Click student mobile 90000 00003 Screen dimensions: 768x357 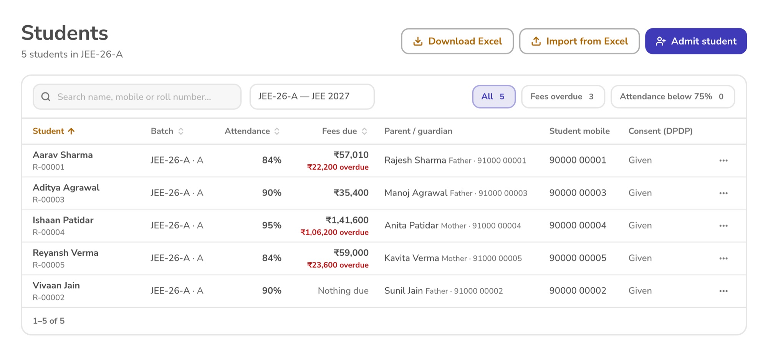pos(578,193)
